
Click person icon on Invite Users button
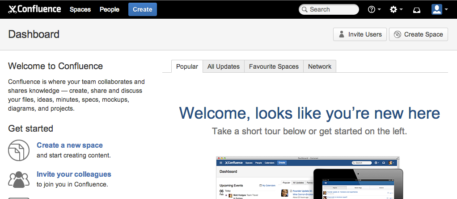point(342,34)
